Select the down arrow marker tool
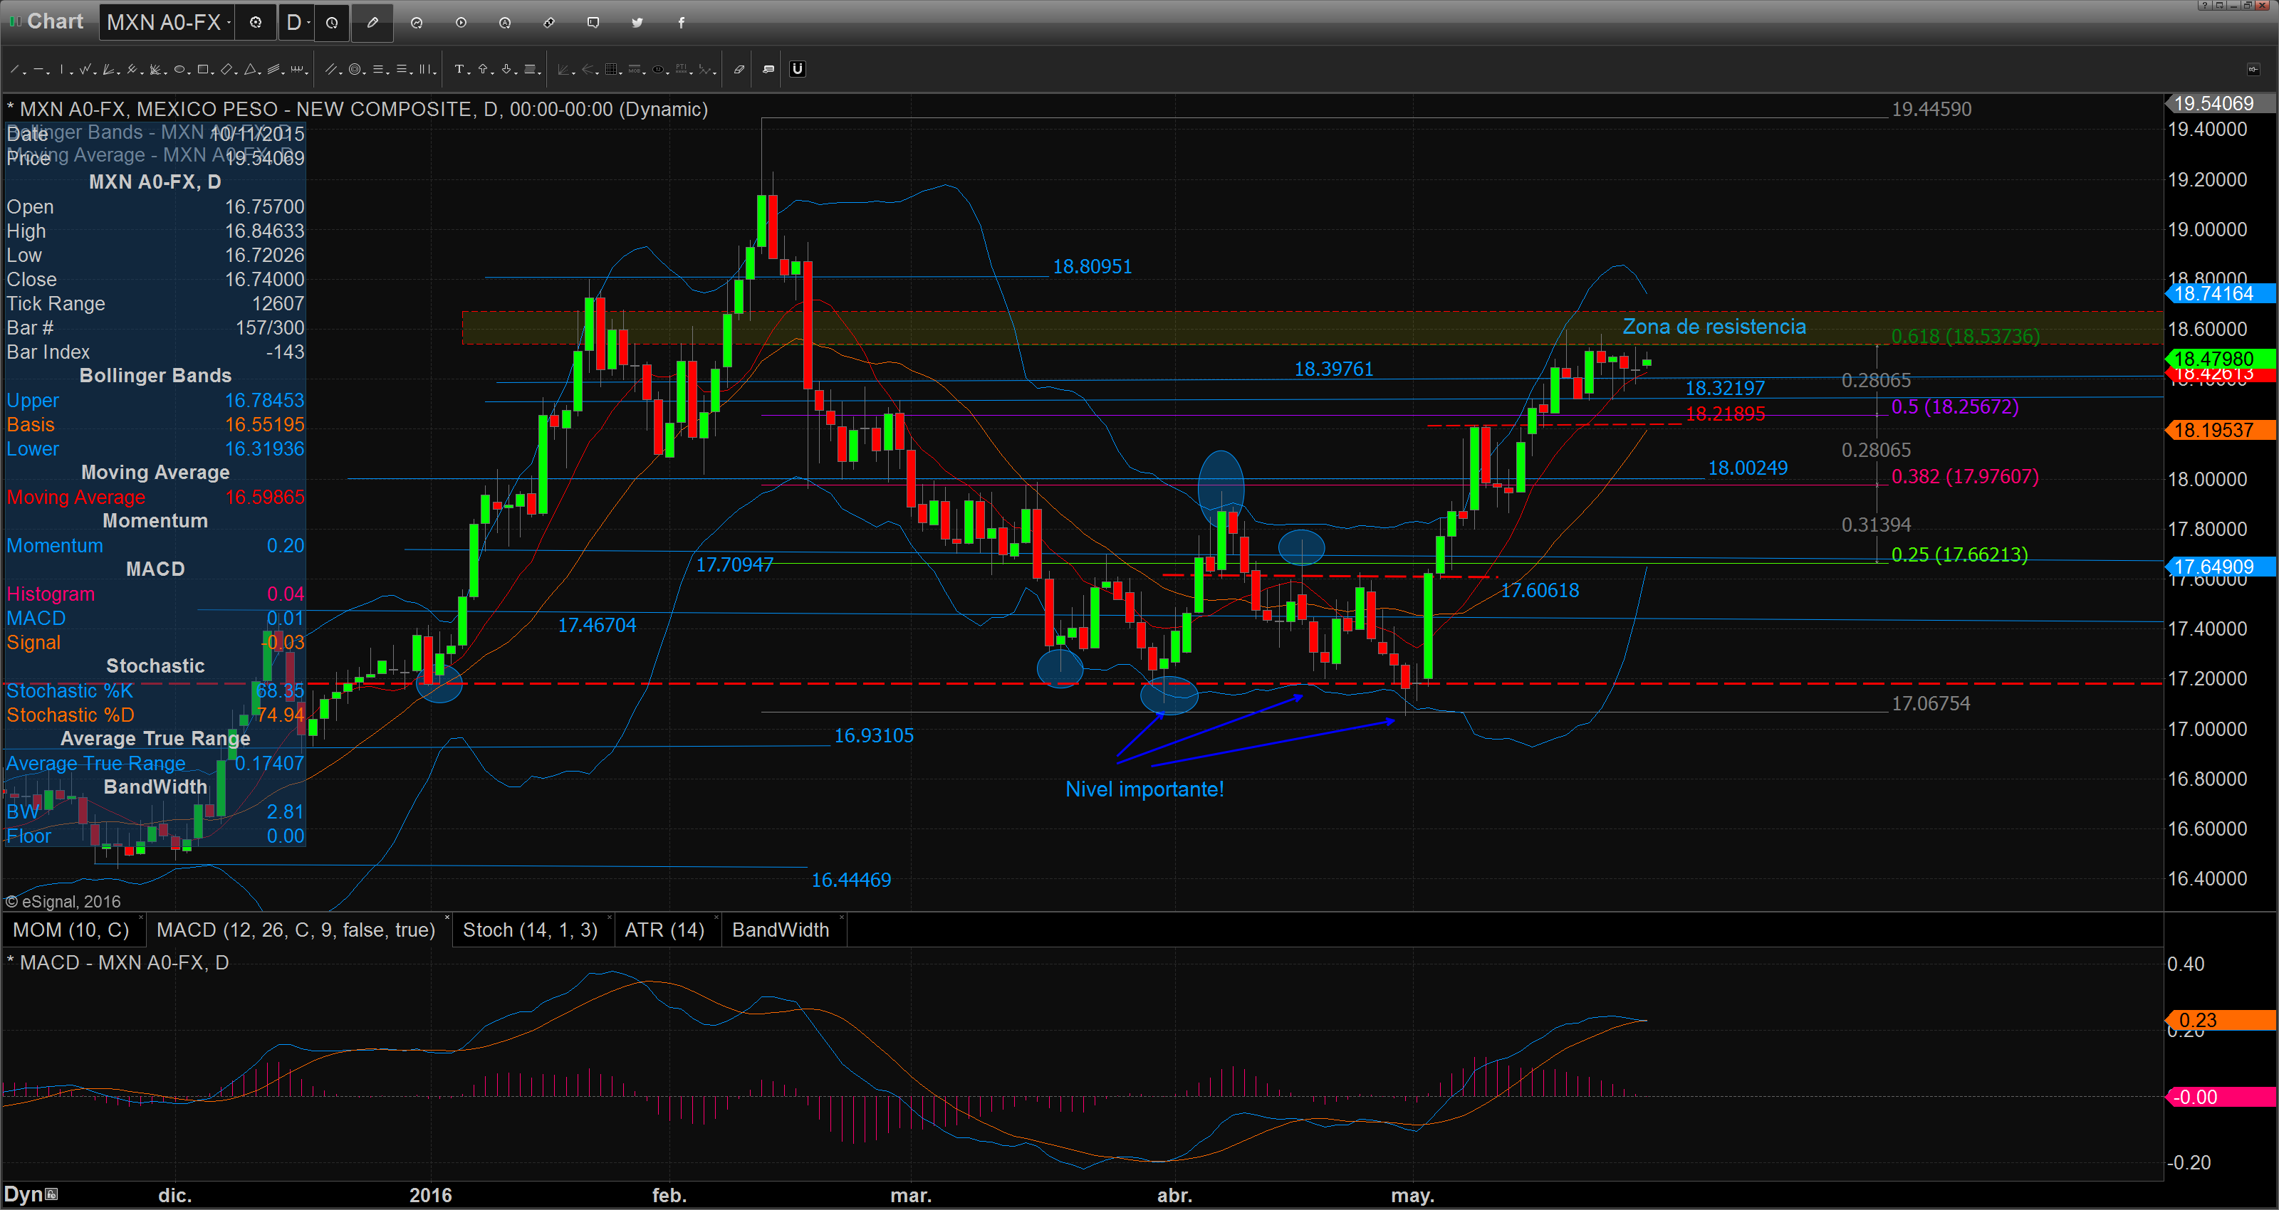Viewport: 2279px width, 1210px height. pos(506,69)
